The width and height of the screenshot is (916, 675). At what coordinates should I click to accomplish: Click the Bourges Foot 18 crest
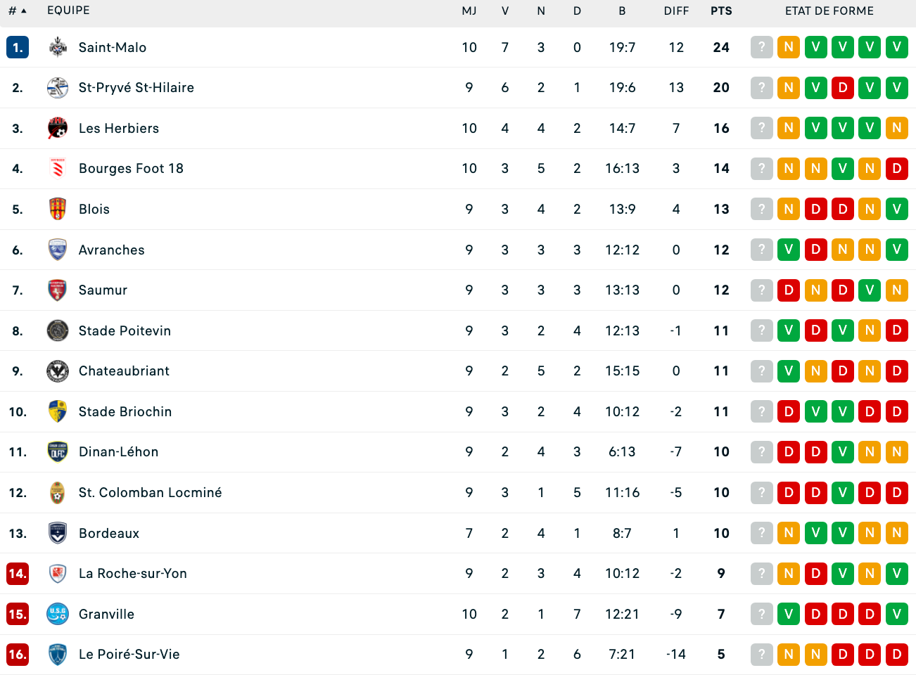point(58,169)
